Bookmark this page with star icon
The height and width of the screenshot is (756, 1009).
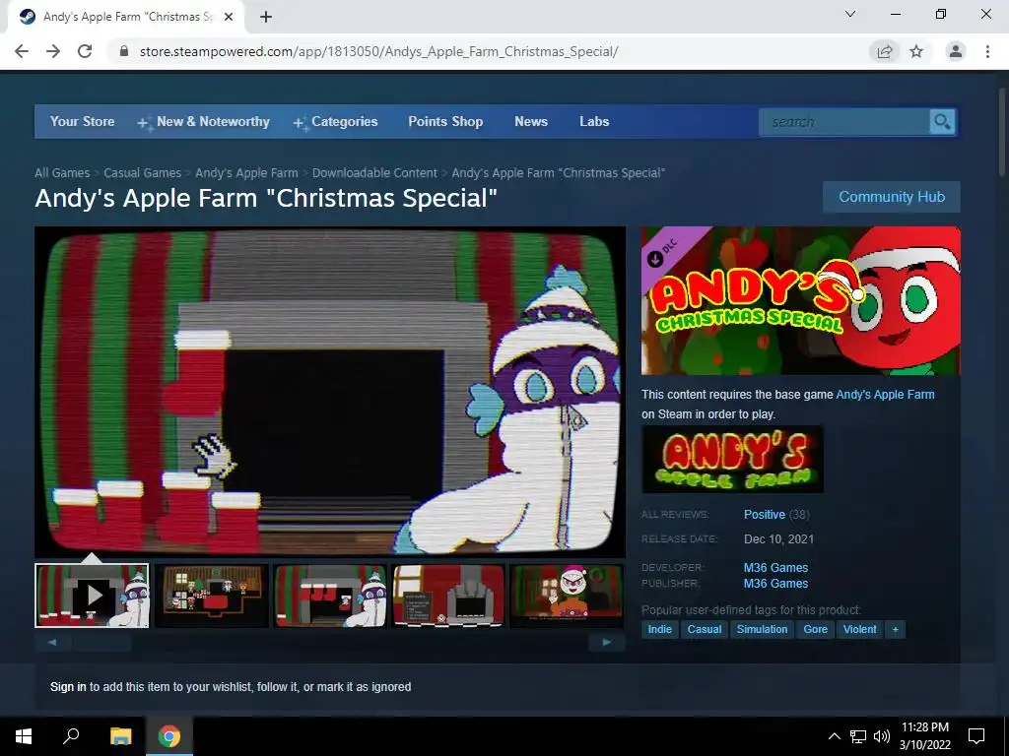tap(916, 51)
